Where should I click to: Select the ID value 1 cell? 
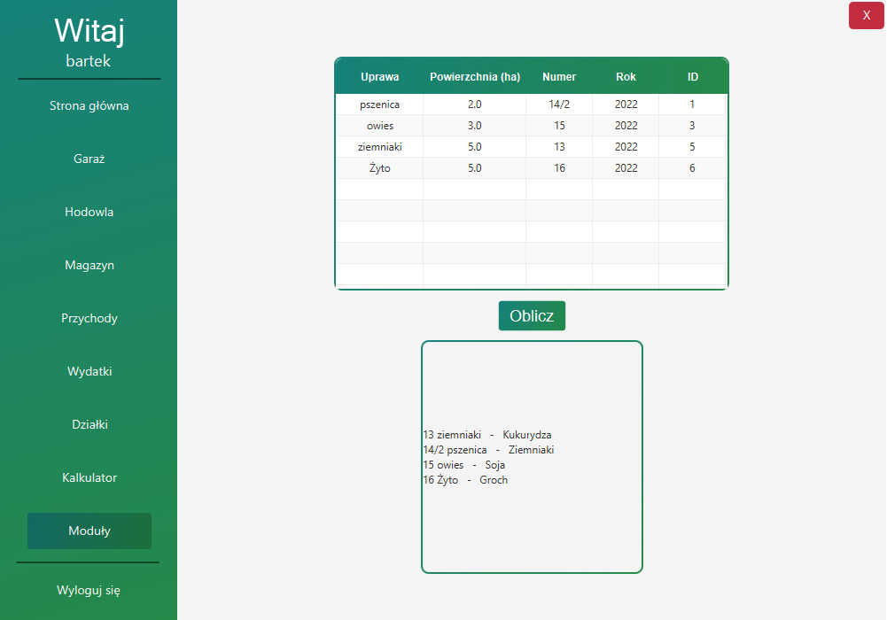click(693, 104)
